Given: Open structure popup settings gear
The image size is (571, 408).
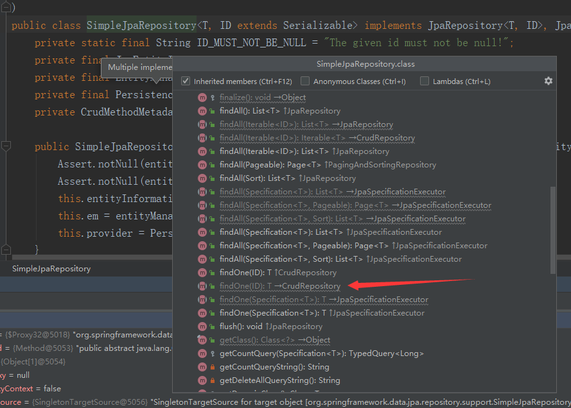Looking at the screenshot, I should click(548, 81).
